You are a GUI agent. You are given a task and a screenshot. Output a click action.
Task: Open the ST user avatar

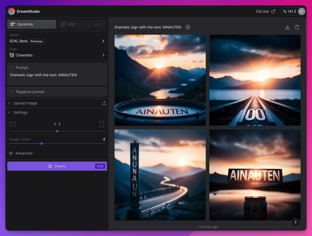click(301, 11)
